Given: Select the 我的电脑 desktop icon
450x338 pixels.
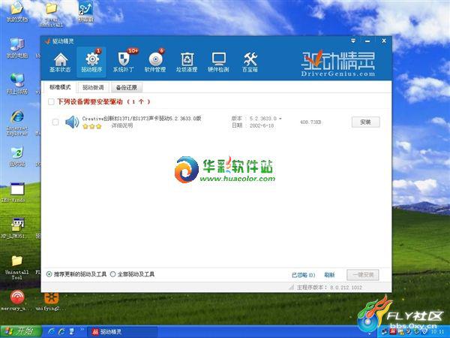Looking at the screenshot, I should [x=17, y=48].
